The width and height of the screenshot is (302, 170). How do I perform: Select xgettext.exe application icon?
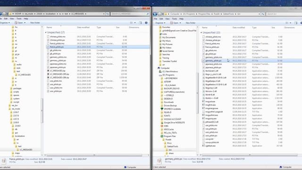pyautogui.click(x=203, y=146)
